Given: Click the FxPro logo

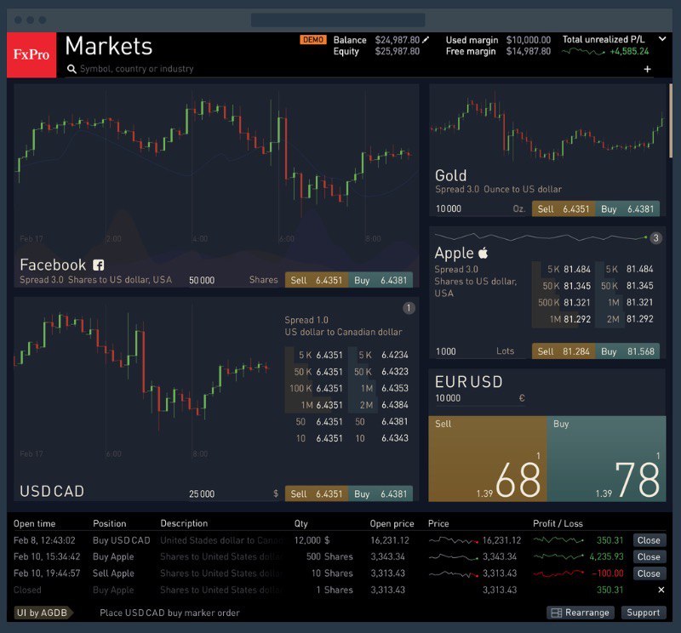Looking at the screenshot, I should point(31,54).
